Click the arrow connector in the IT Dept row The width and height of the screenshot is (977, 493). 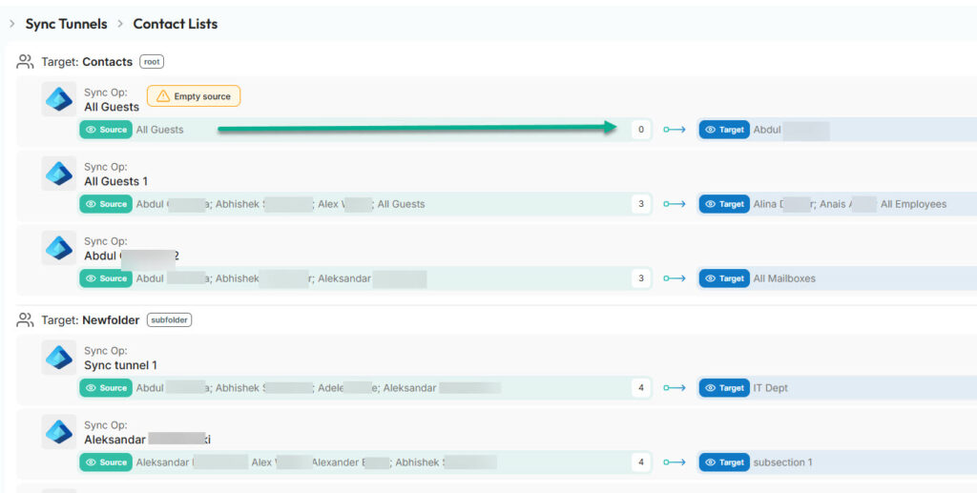point(675,388)
